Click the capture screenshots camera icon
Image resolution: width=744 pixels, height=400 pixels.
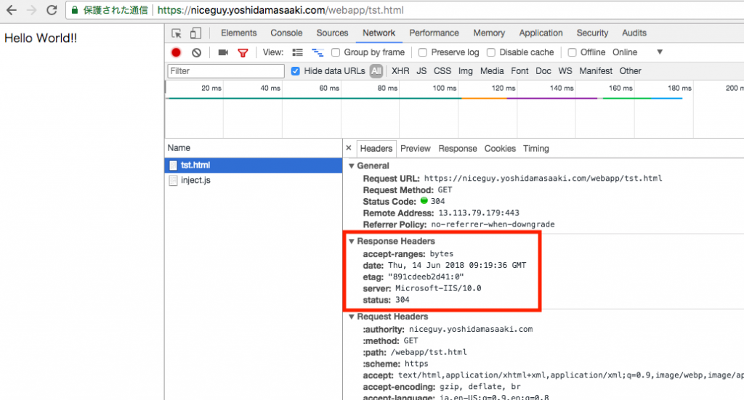(223, 52)
